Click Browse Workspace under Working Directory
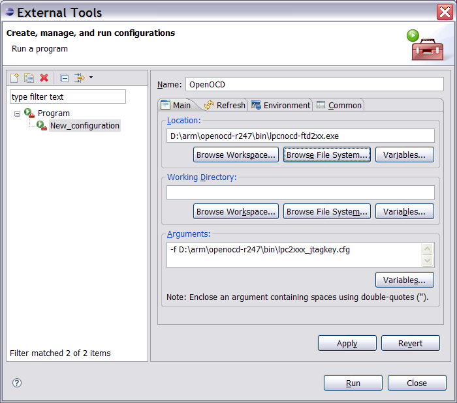 [x=236, y=211]
